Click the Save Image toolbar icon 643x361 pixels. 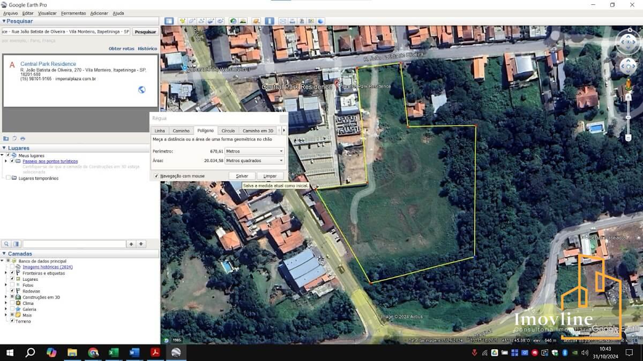[x=302, y=21]
